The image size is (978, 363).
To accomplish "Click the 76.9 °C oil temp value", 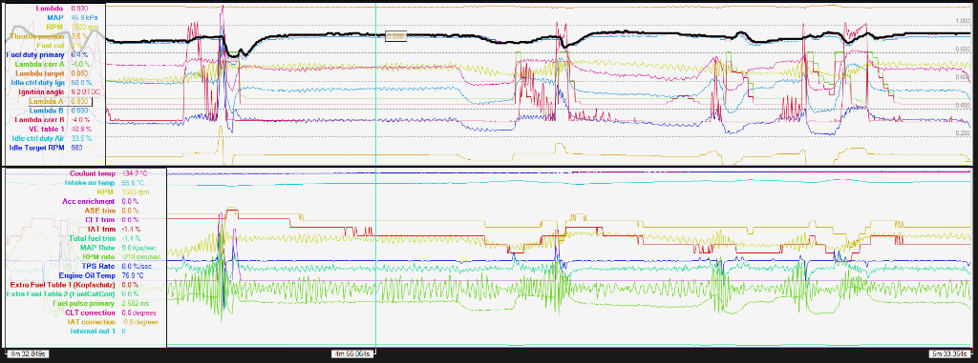I will (132, 274).
